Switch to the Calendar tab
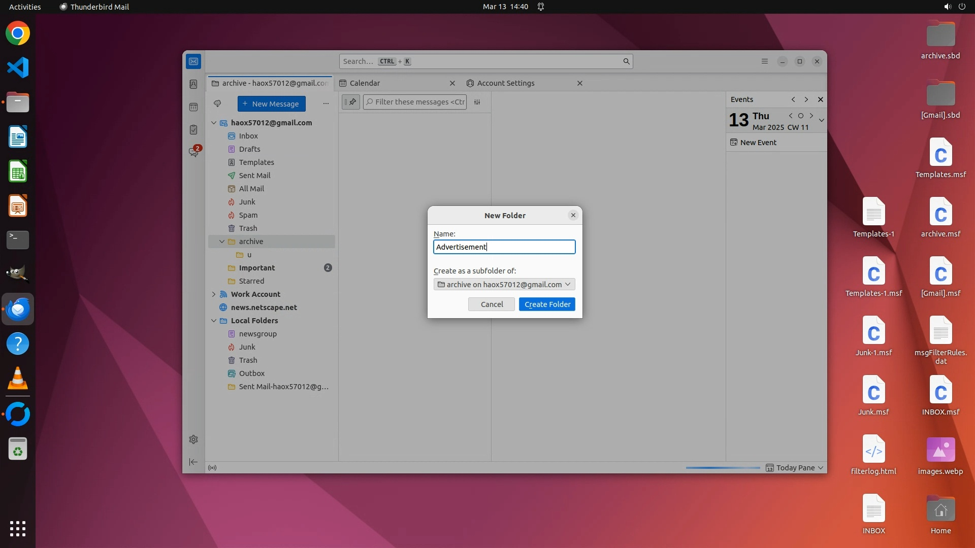The width and height of the screenshot is (975, 548). click(365, 83)
